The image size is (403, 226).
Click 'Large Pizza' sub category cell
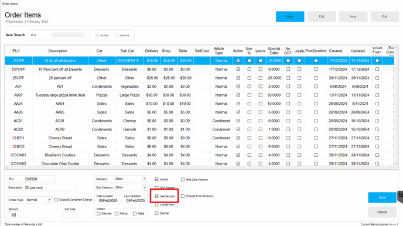pyautogui.click(x=129, y=95)
